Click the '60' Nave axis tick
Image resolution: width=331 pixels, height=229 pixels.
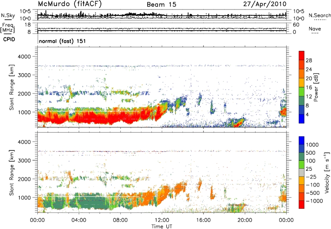[x=296, y=25]
